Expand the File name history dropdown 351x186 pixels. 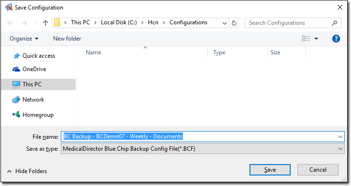click(340, 137)
